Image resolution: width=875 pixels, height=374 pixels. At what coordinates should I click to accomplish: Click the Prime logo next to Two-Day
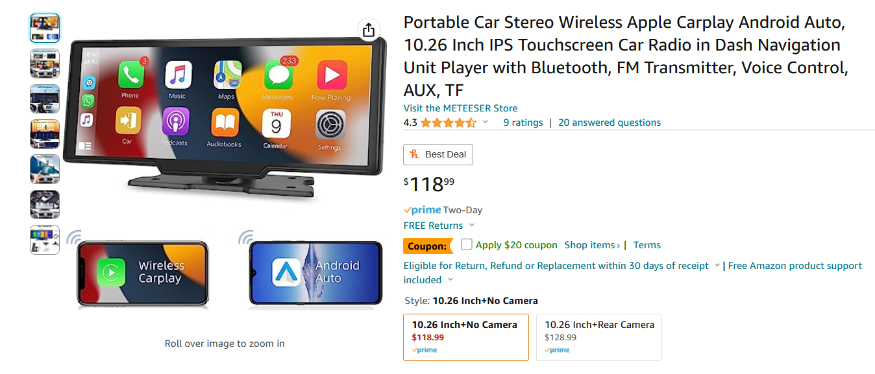423,210
